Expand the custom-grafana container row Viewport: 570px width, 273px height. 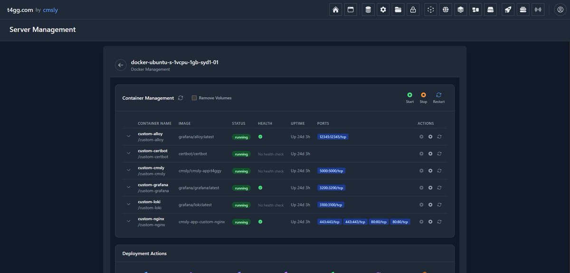pyautogui.click(x=128, y=188)
